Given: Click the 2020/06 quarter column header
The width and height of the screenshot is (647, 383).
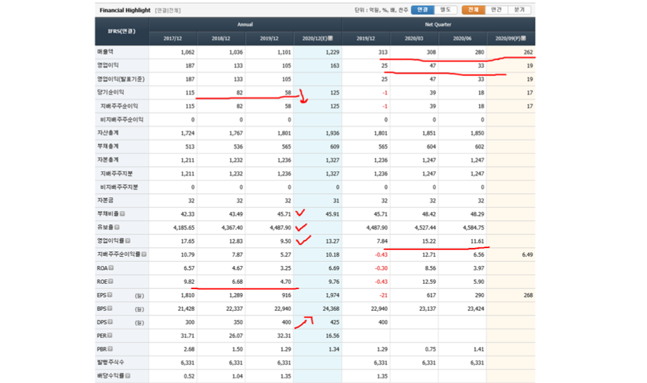Looking at the screenshot, I should [x=462, y=38].
